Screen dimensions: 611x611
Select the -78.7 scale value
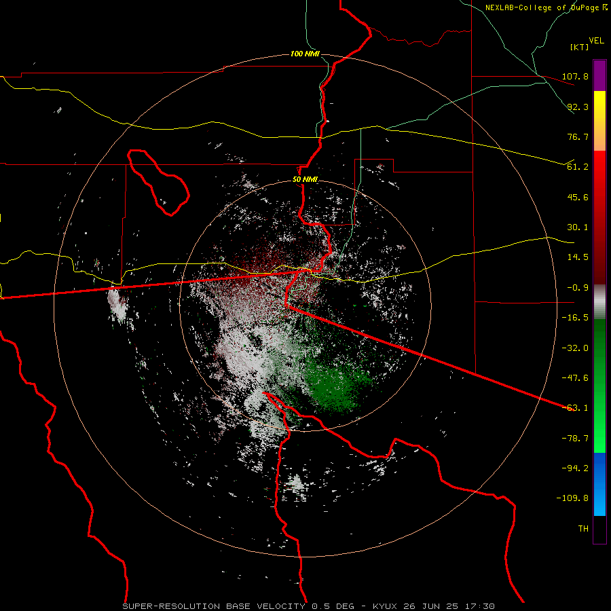[x=575, y=439]
